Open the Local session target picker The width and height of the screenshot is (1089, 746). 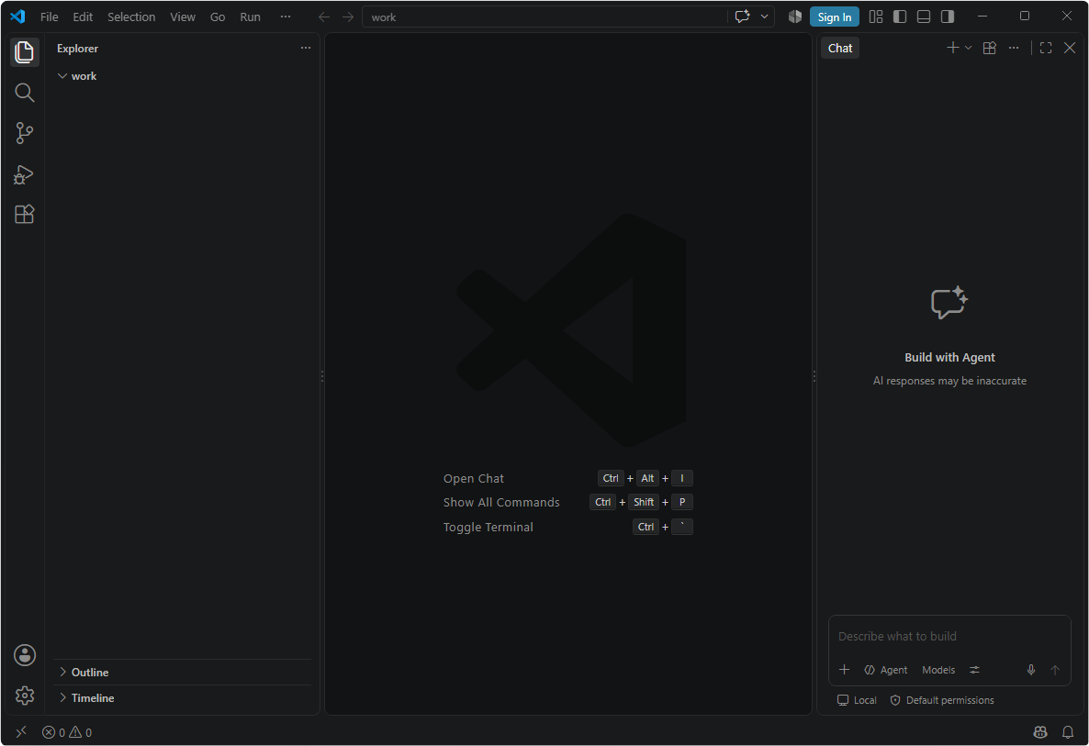(x=857, y=700)
